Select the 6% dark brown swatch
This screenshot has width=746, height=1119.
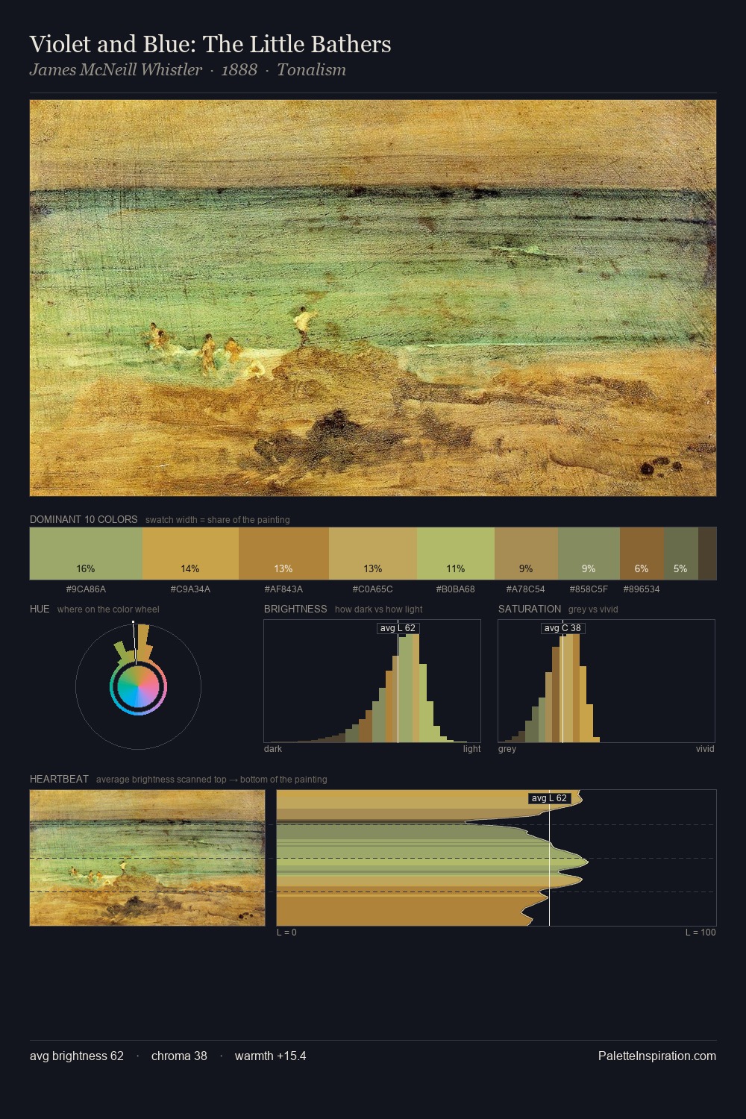[x=642, y=554]
